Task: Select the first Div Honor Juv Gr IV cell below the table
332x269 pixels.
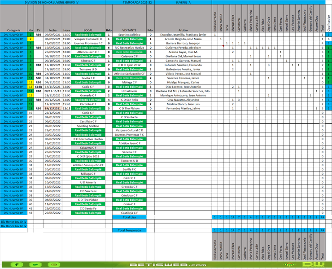Action: (x=14, y=221)
